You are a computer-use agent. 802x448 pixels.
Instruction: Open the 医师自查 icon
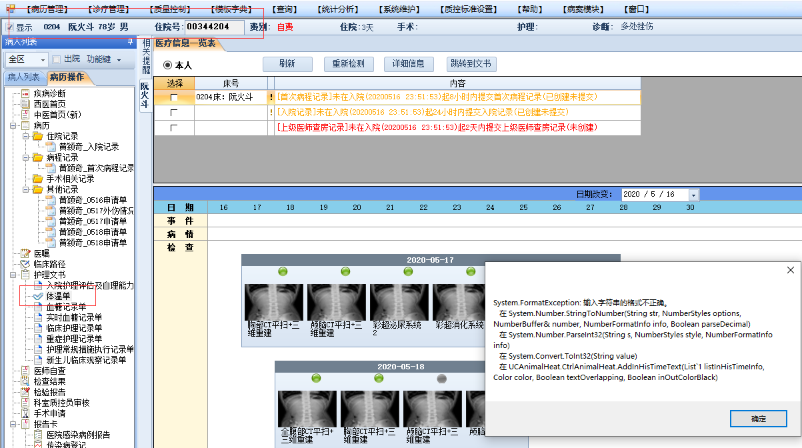pyautogui.click(x=25, y=371)
